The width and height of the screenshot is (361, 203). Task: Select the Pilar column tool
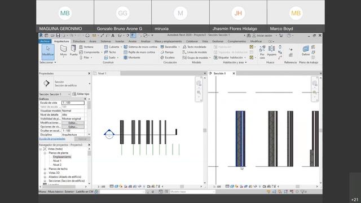pos(84,58)
